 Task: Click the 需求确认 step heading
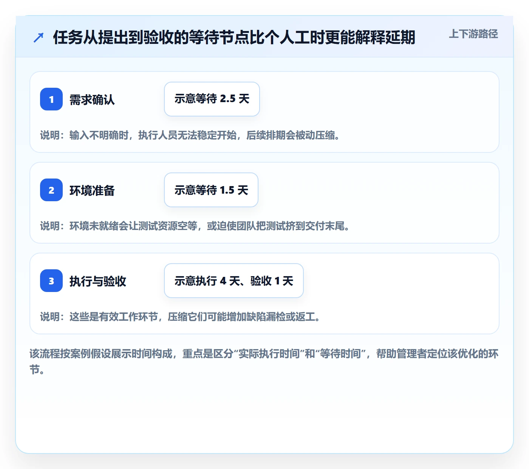[x=92, y=99]
